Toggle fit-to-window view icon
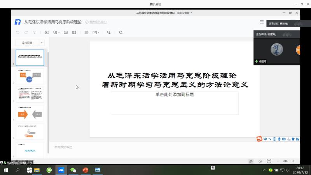 (x=269, y=161)
